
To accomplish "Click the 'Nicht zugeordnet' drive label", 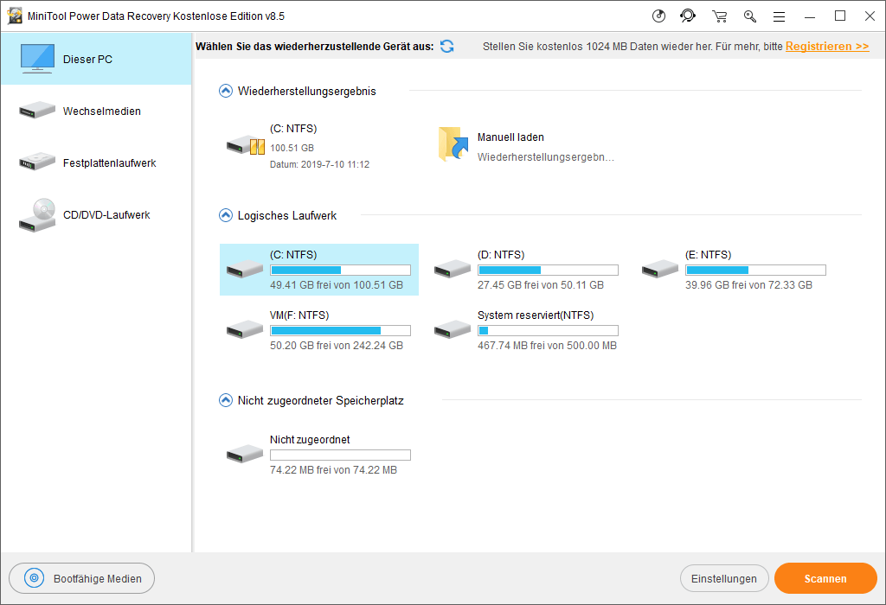I will click(310, 439).
